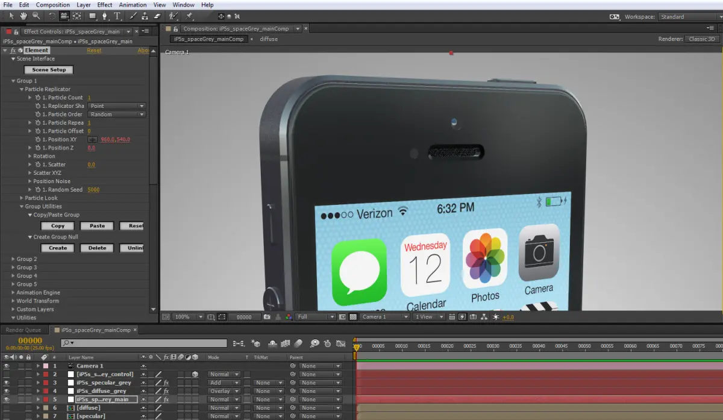This screenshot has width=723, height=420.
Task: Select the Eraser tool
Action: 158,16
